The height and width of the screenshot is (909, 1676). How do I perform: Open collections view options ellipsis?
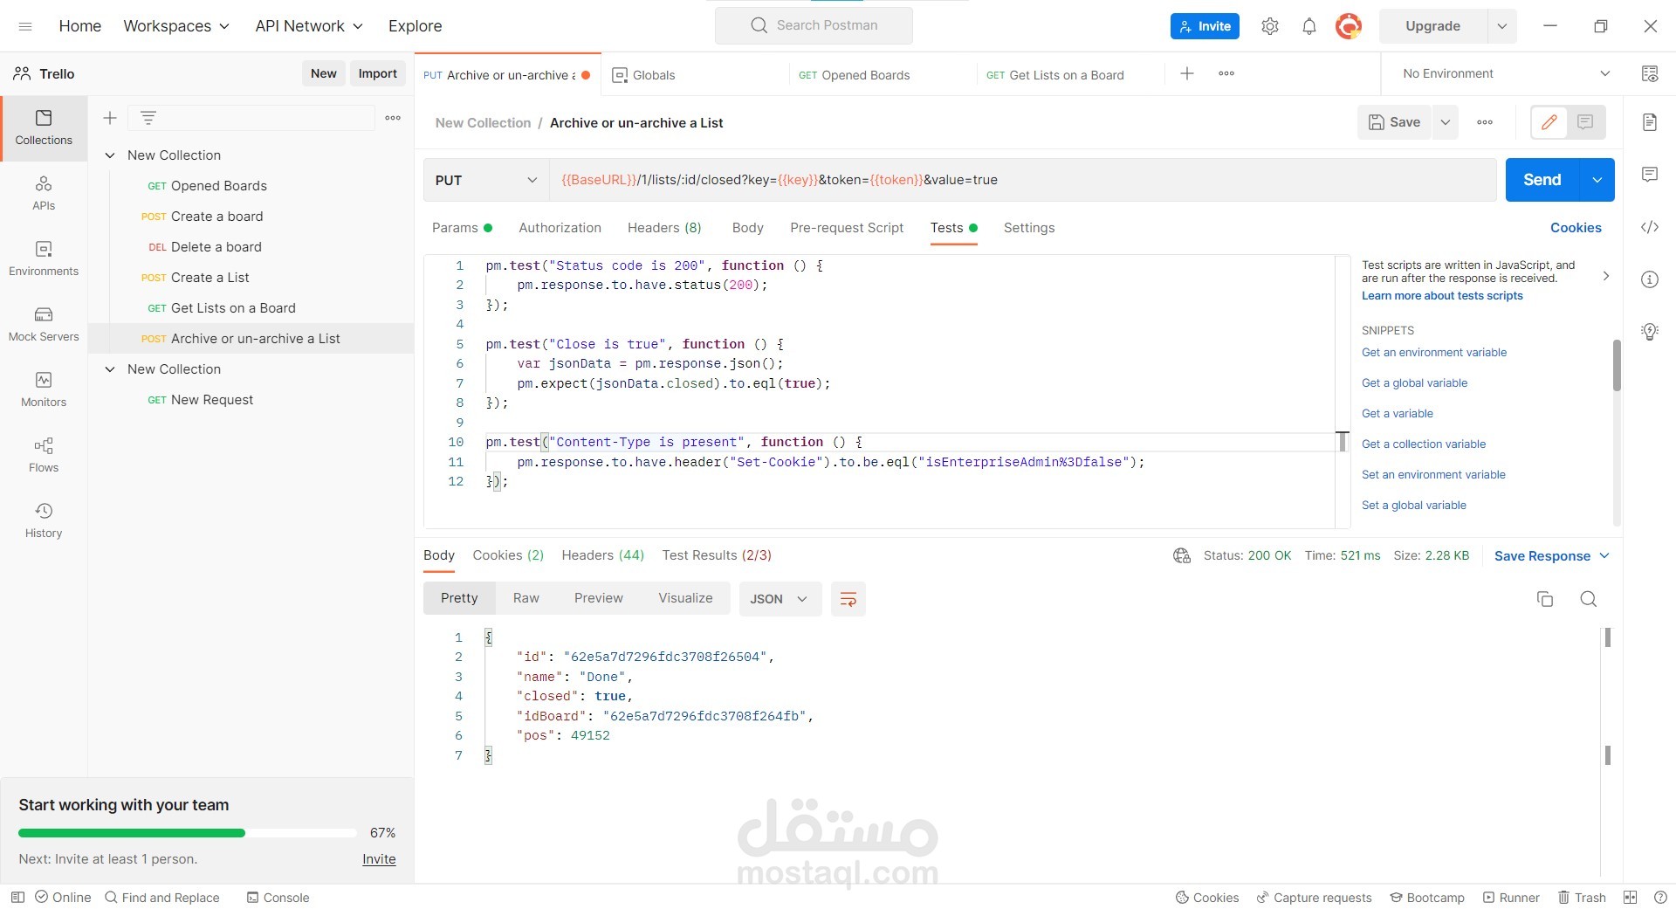(x=393, y=118)
